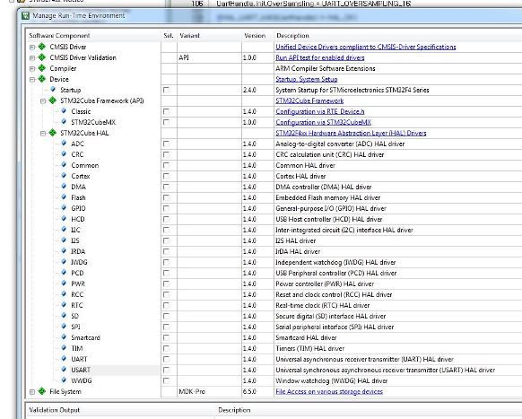Click the green diamond icon beside Device
522x419 pixels.
(41, 79)
